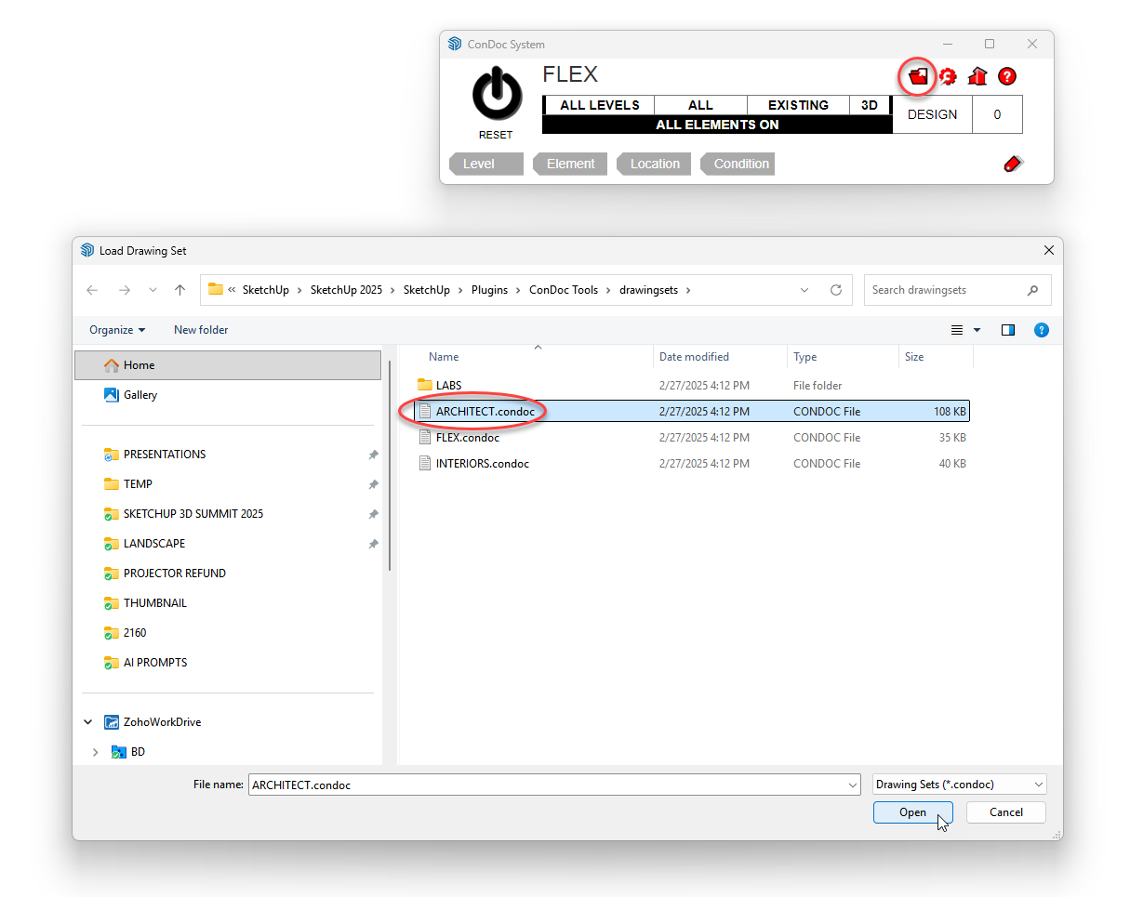
Task: Click the RESET power icon in ConDoc System
Action: coord(499,93)
